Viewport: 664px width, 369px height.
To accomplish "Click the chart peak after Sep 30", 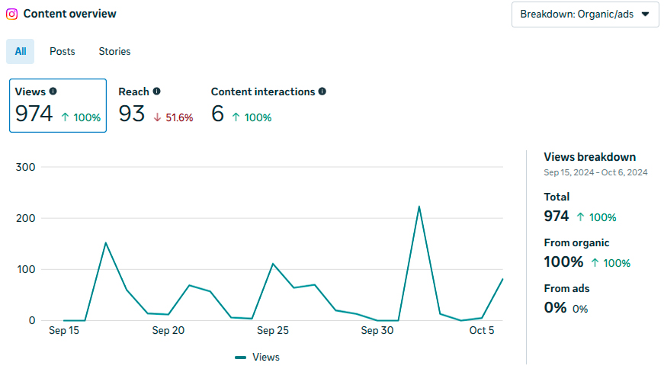I will (x=419, y=207).
